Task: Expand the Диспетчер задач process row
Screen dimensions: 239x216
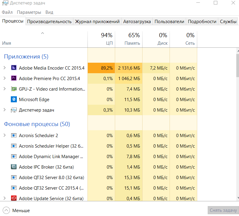Action: [5, 110]
